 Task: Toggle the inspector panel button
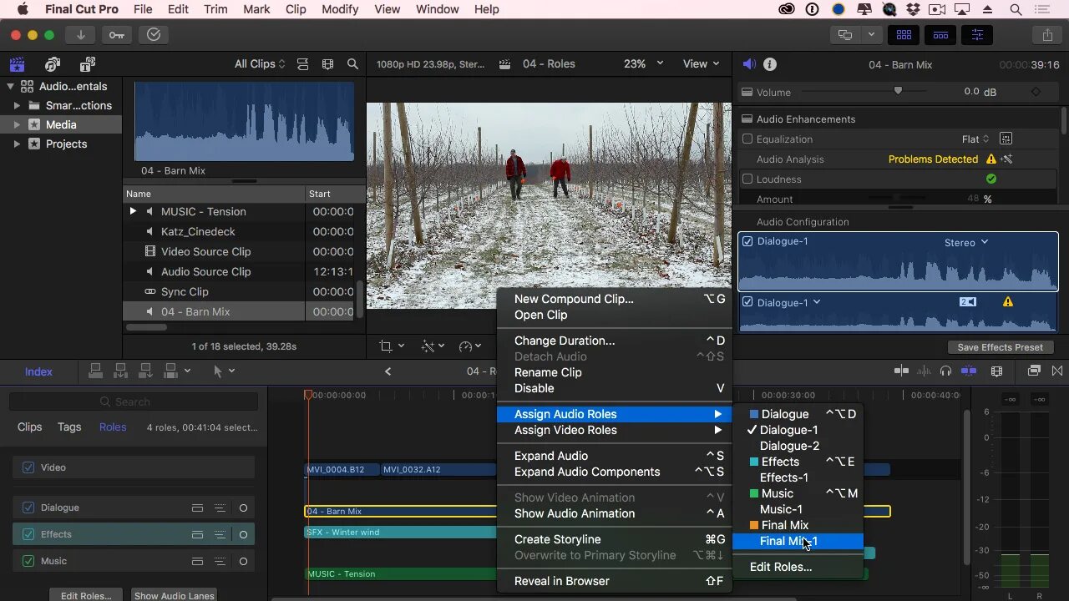tap(977, 35)
